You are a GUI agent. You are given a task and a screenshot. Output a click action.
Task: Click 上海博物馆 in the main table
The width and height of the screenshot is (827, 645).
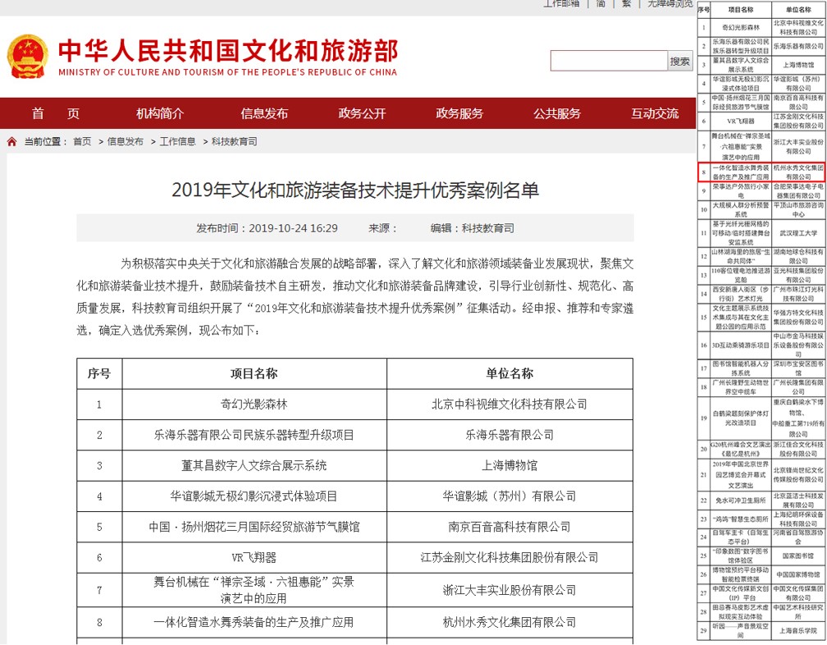click(x=509, y=465)
